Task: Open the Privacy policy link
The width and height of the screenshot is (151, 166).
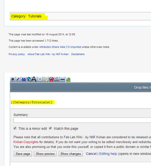Action: coord(17,54)
